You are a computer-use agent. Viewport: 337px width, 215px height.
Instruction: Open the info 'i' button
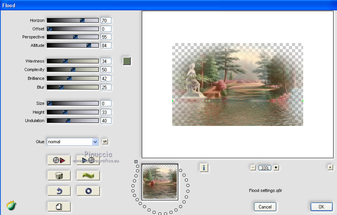(204, 167)
